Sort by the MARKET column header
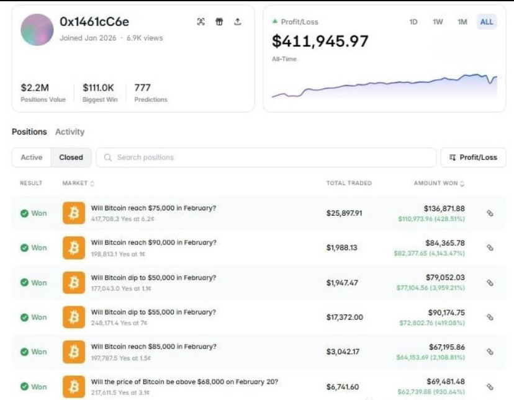Screen dimensions: 514x400 tap(78, 183)
